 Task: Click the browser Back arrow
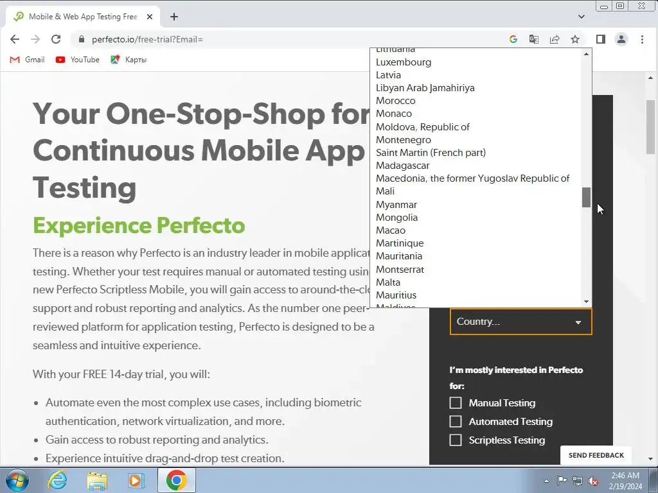click(15, 39)
